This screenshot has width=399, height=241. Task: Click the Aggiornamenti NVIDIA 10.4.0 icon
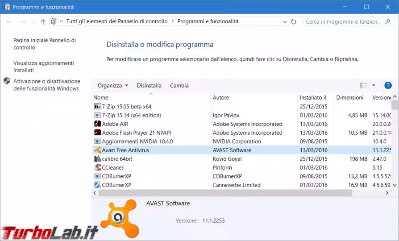(97, 141)
